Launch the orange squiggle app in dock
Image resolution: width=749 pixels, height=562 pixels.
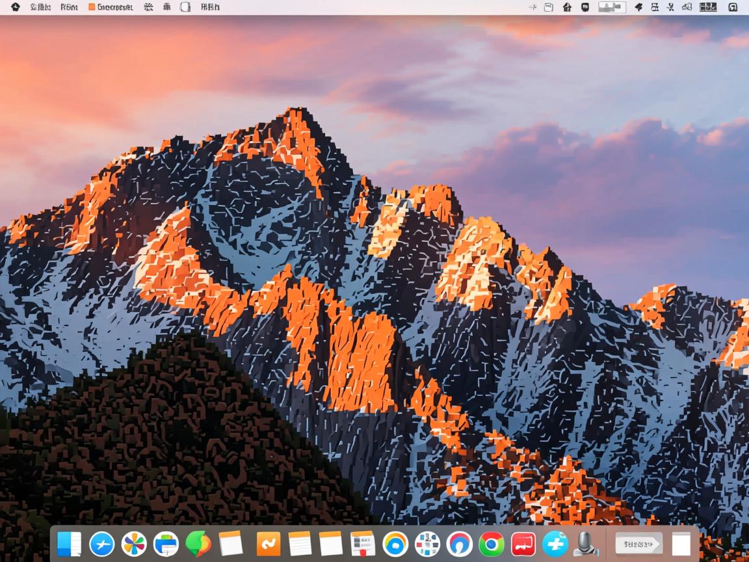pos(268,544)
